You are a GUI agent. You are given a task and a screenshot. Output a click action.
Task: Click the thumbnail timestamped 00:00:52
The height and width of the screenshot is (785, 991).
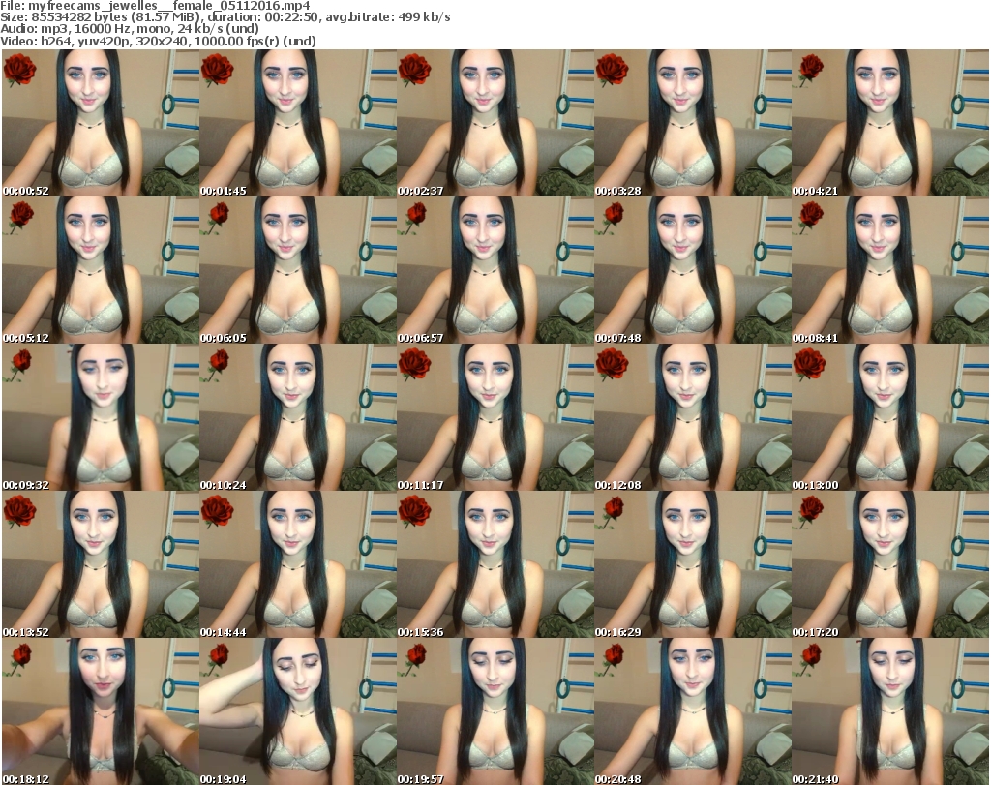tap(99, 124)
